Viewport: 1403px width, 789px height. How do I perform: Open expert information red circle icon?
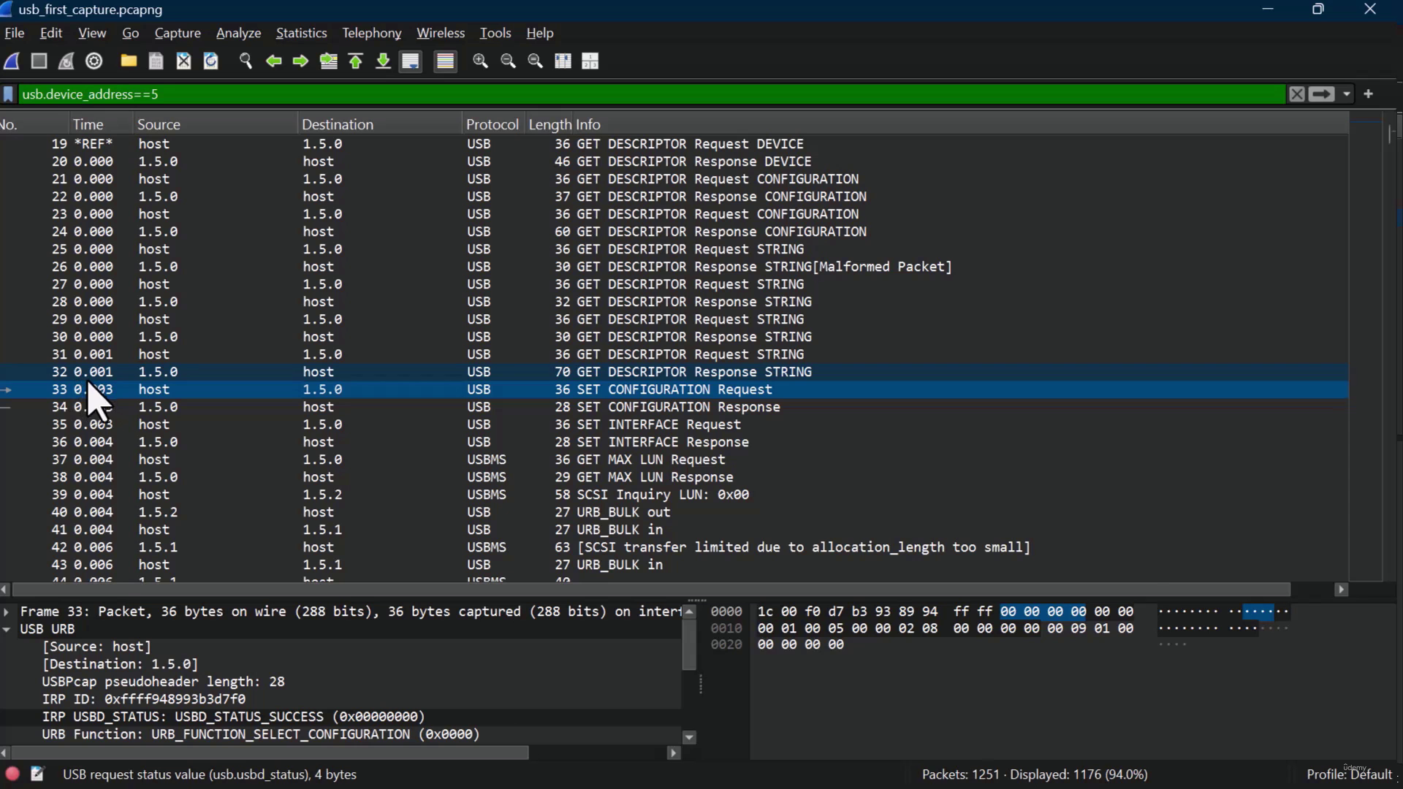click(12, 774)
